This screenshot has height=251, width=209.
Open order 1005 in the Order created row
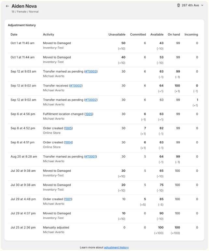(x=68, y=128)
